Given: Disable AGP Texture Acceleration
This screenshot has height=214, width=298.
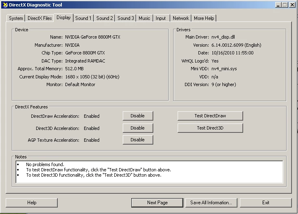Looking at the screenshot, I should point(138,140).
